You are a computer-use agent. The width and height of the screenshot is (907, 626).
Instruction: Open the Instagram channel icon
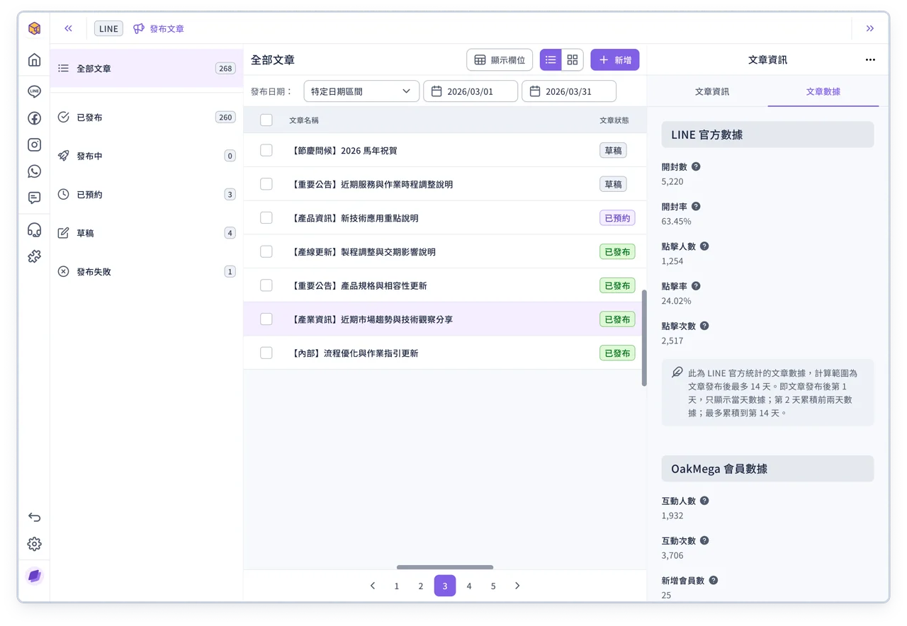click(34, 144)
